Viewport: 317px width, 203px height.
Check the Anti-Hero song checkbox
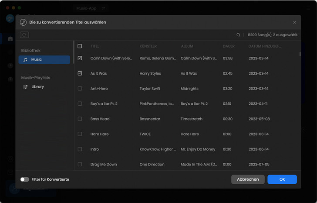coord(80,89)
